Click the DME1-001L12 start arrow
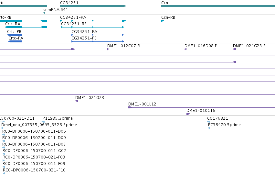Image resolution: width=275 pixels, height=175 pixels. (x=130, y=107)
